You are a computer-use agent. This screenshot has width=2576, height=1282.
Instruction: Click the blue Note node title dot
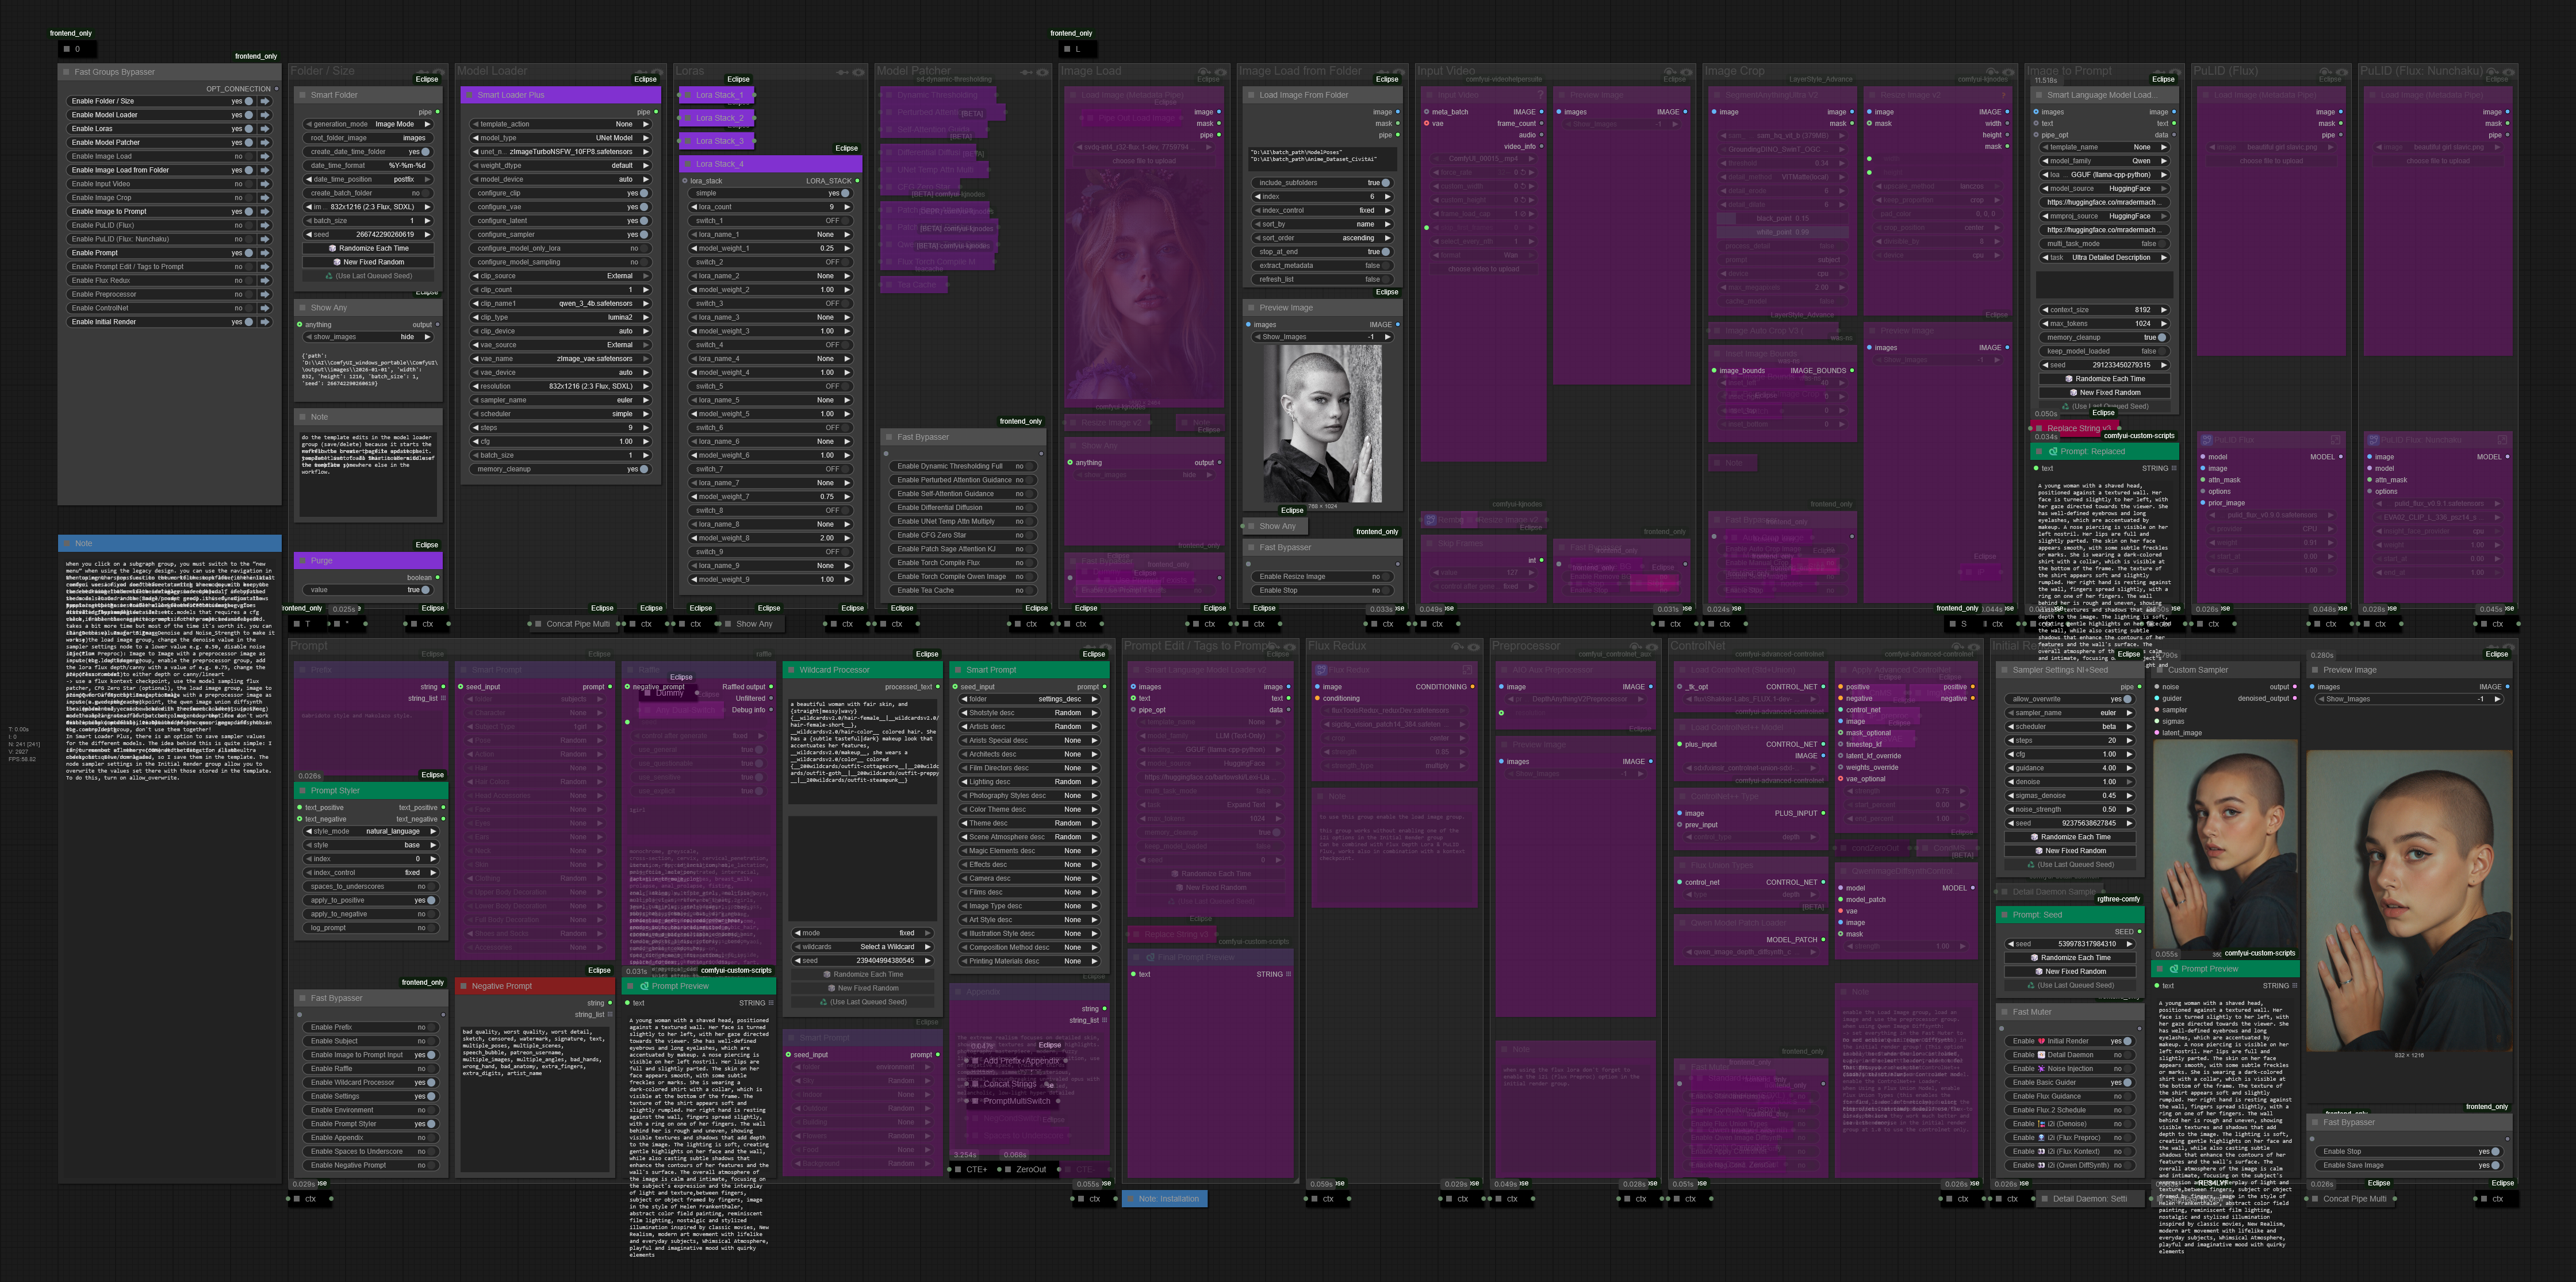coord(67,544)
